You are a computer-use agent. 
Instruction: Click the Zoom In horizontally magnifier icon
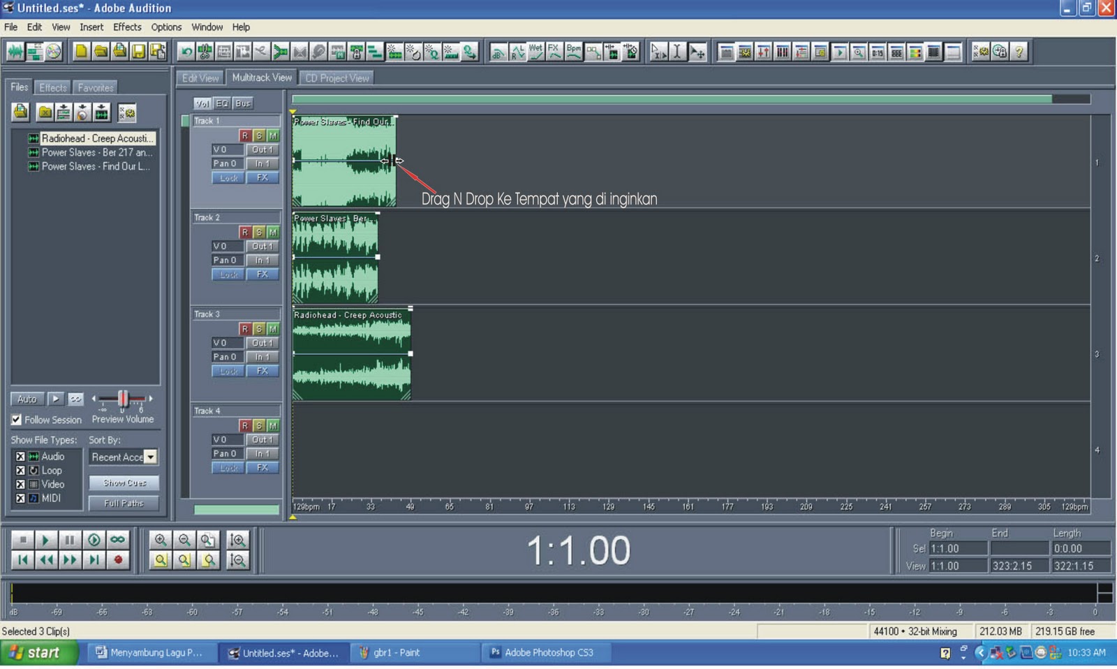pyautogui.click(x=161, y=540)
